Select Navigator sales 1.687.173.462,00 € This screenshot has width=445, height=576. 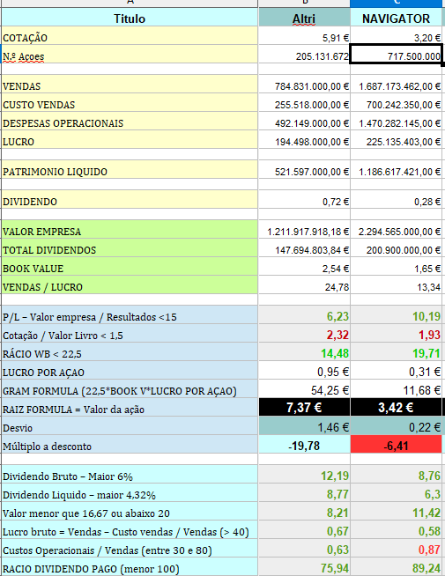(397, 85)
